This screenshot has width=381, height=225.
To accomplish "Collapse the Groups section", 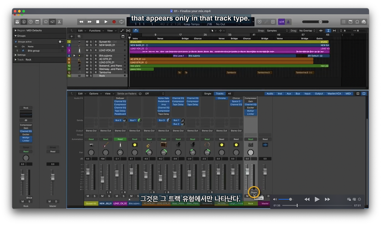I will pos(15,36).
